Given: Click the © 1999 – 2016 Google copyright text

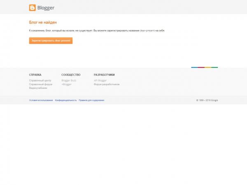Looking at the screenshot, I should [207, 100].
